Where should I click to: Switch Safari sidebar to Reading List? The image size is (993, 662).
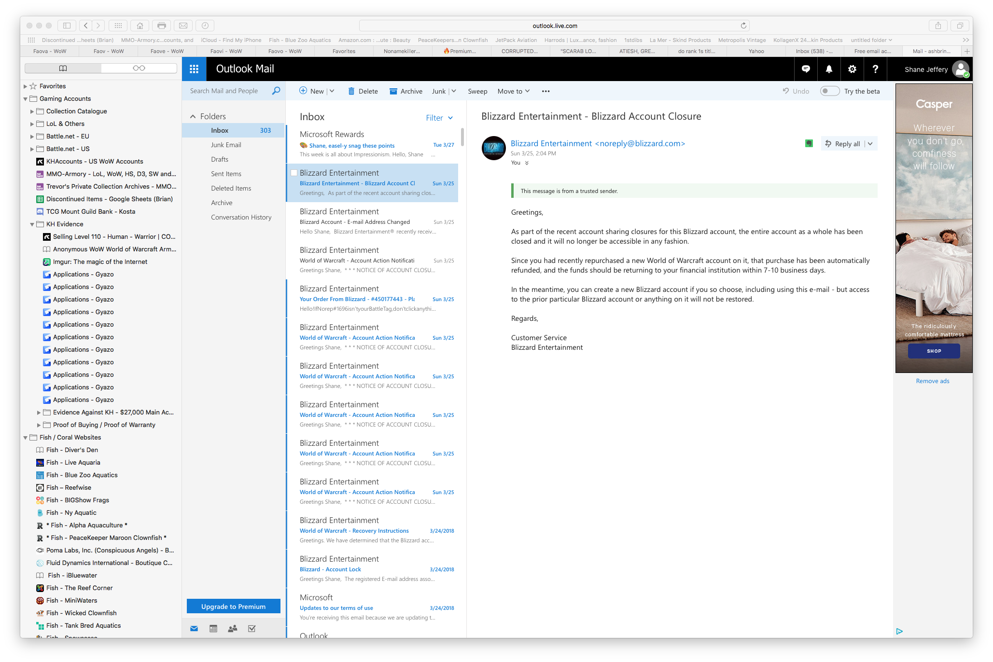tap(139, 68)
